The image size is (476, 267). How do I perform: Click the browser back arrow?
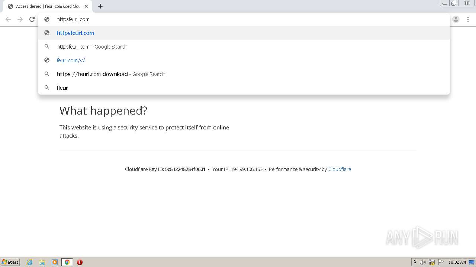pos(8,19)
